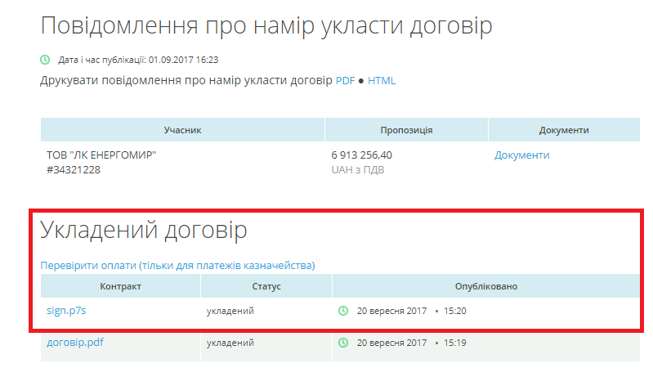Open the PDF print version link
653x377 pixels.
[345, 81]
